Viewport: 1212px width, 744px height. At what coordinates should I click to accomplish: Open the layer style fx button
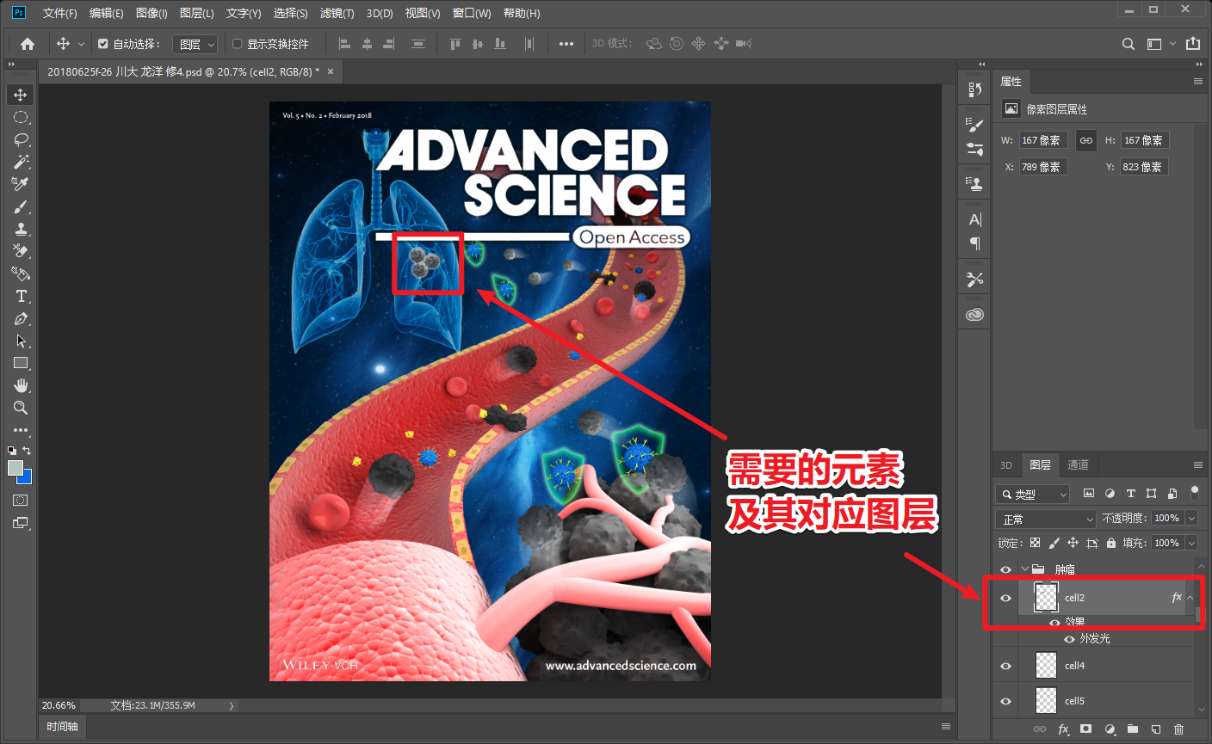point(1063,729)
